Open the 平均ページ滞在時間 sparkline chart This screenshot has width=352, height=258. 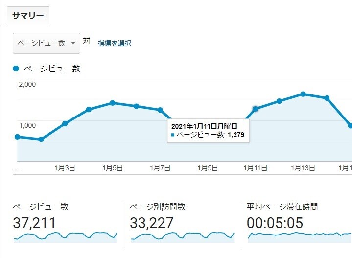coord(299,237)
